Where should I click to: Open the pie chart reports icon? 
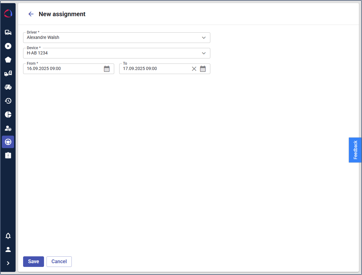pos(8,114)
